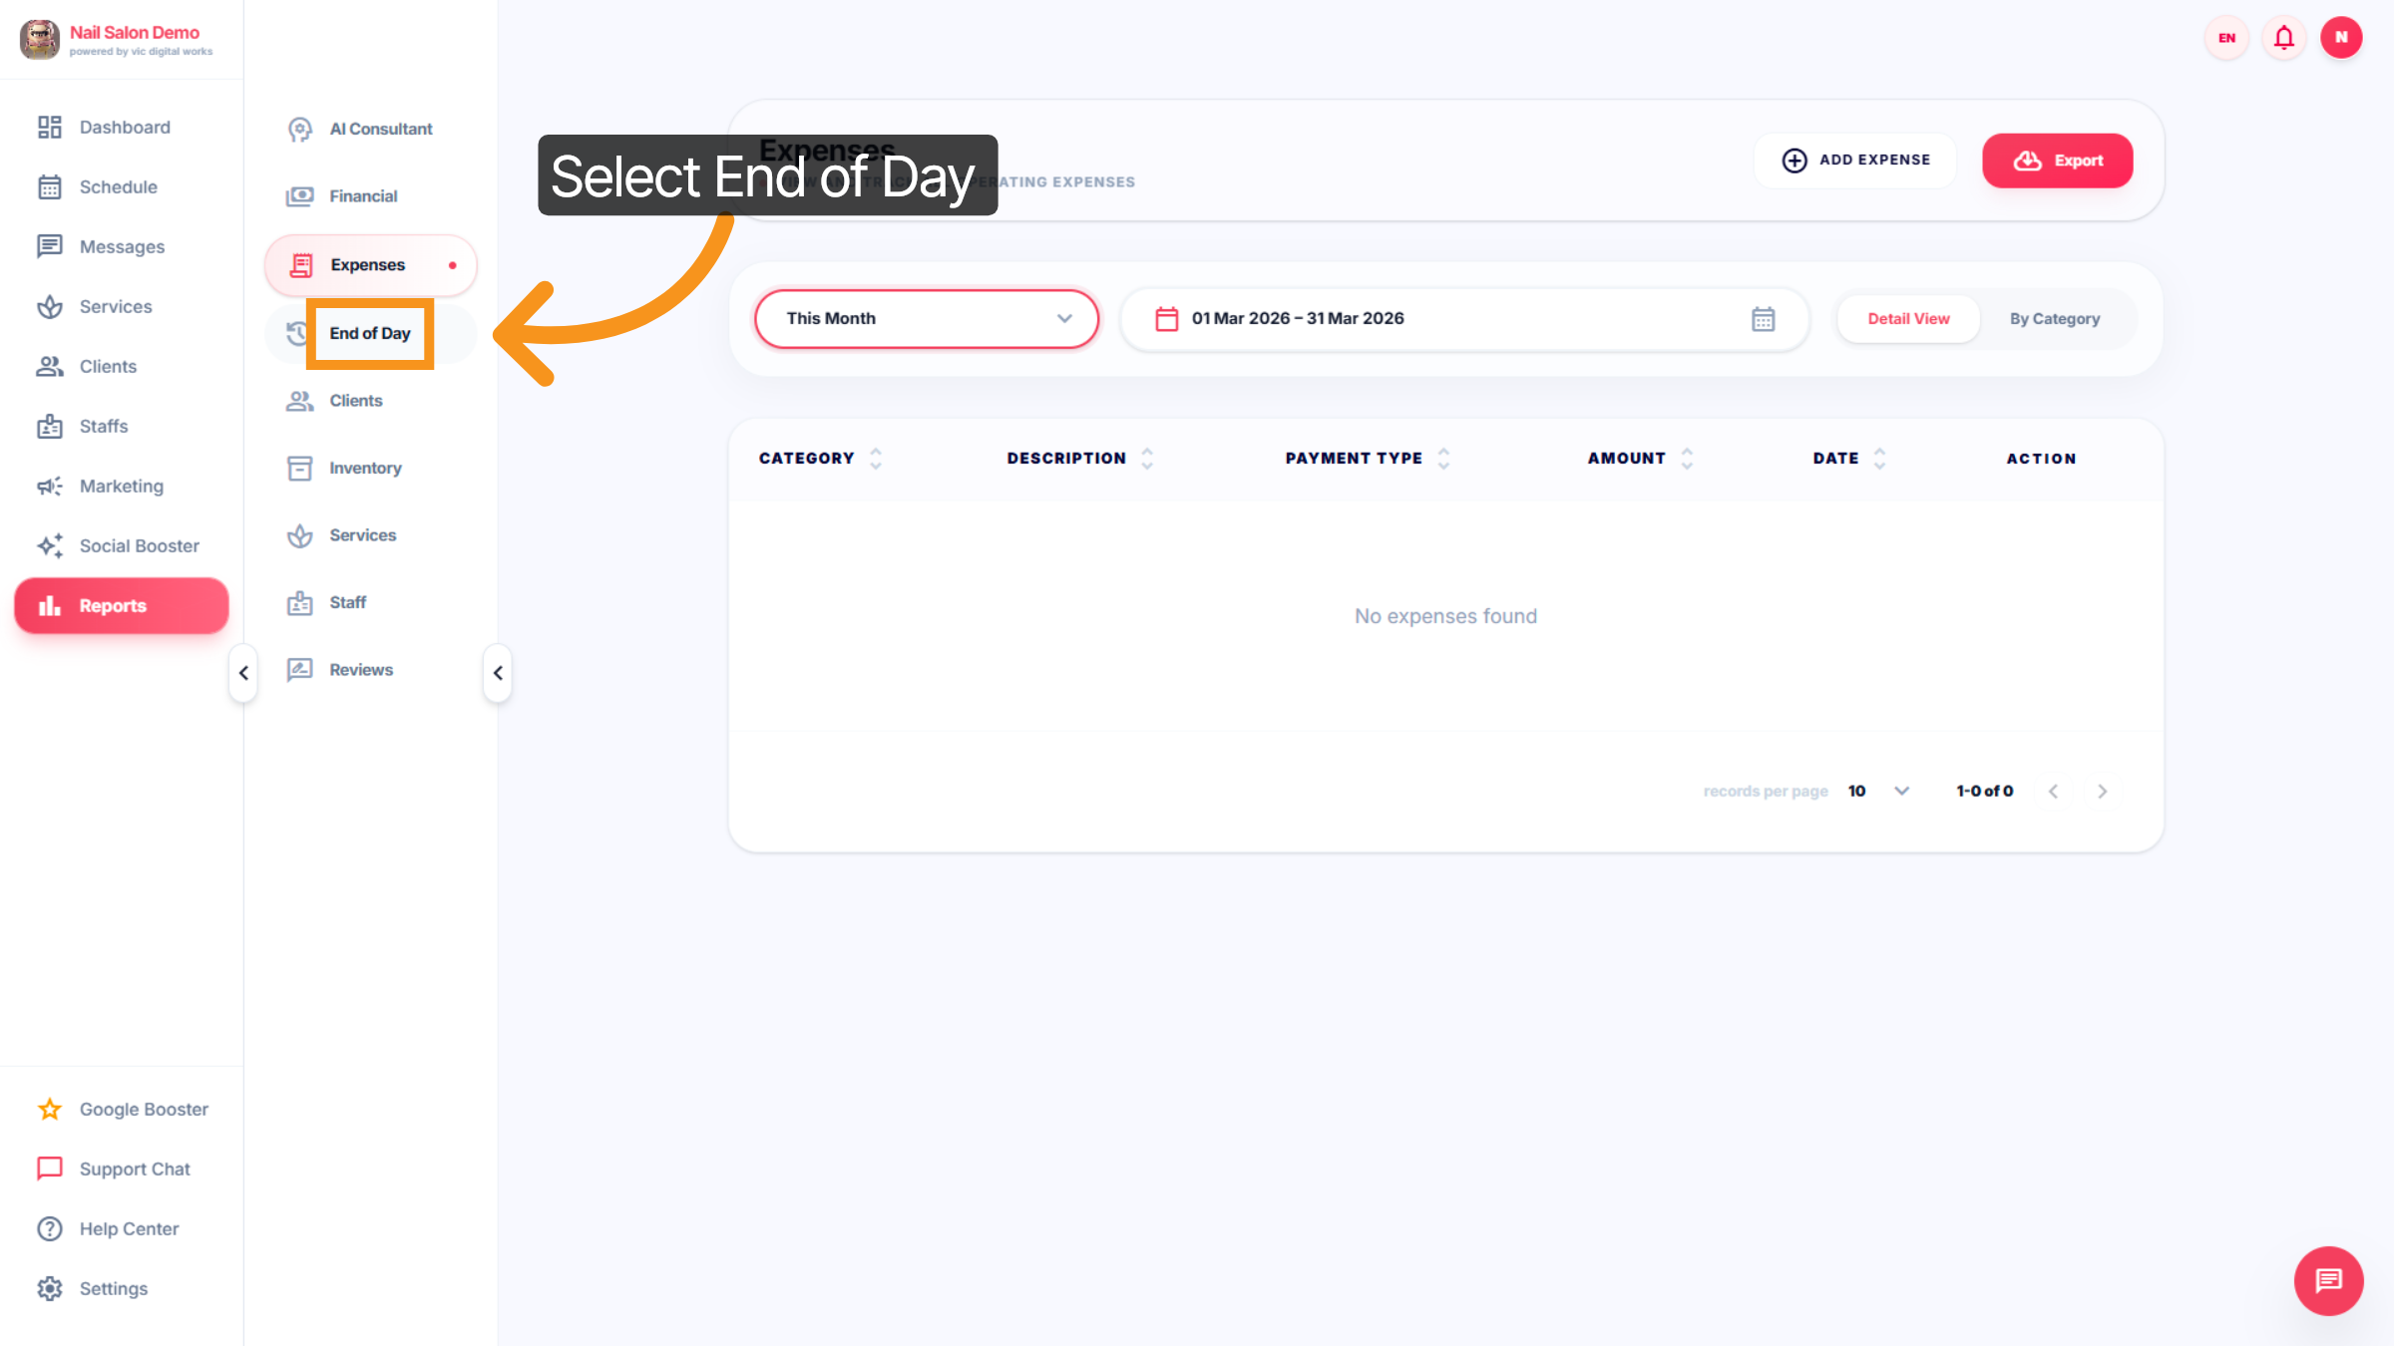This screenshot has width=2394, height=1346.
Task: Click the Add Expense button
Action: [x=1856, y=161]
